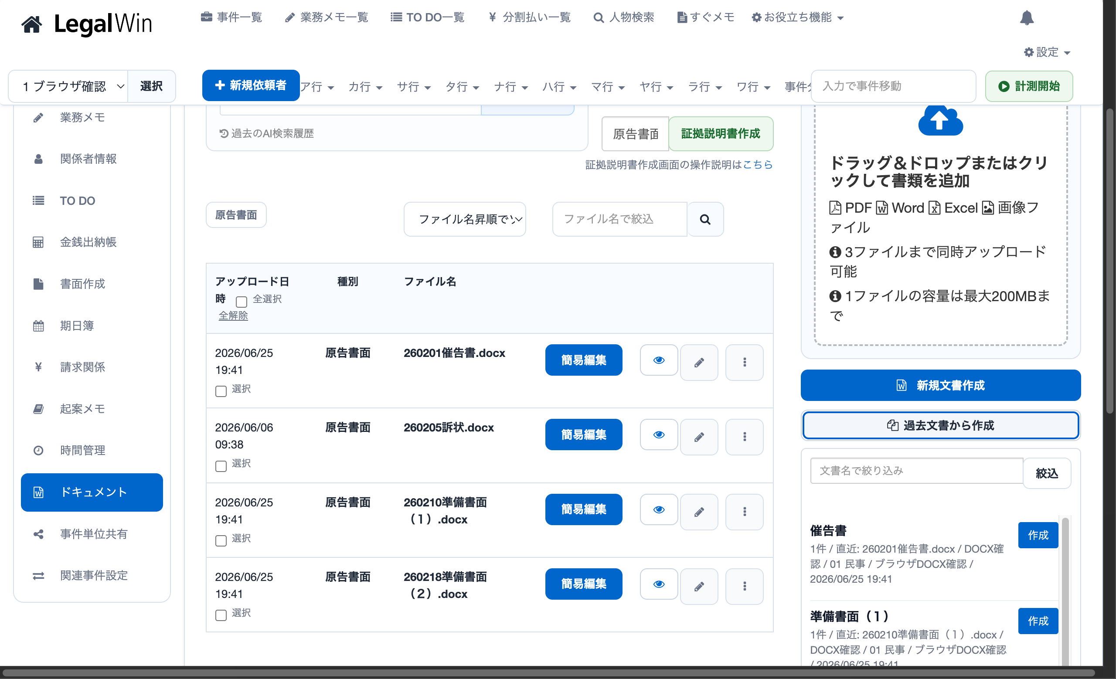Expand the タ行 client dropdown

pos(462,87)
